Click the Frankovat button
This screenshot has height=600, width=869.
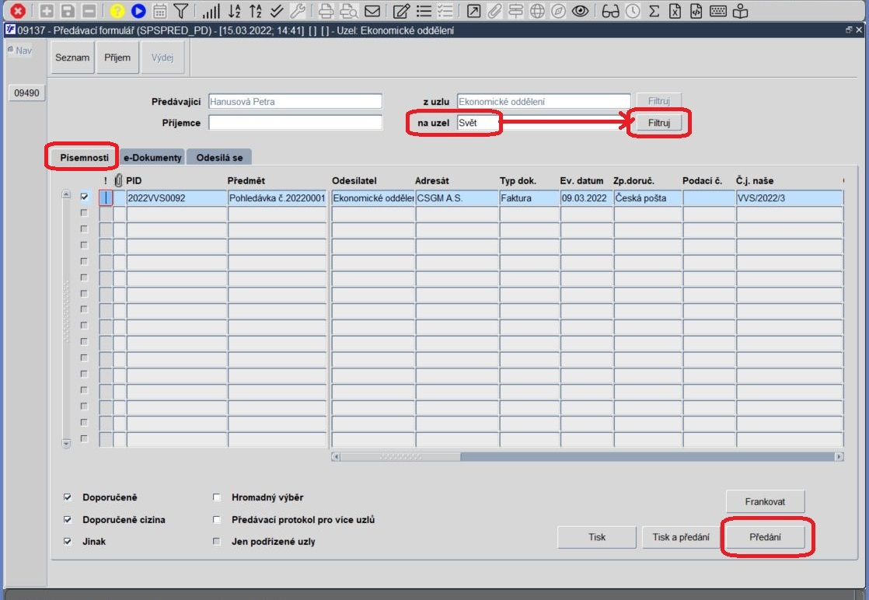point(765,501)
